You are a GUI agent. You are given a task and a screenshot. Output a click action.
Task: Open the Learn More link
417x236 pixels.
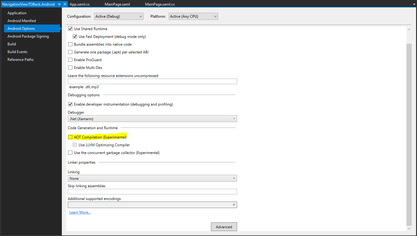(80, 212)
